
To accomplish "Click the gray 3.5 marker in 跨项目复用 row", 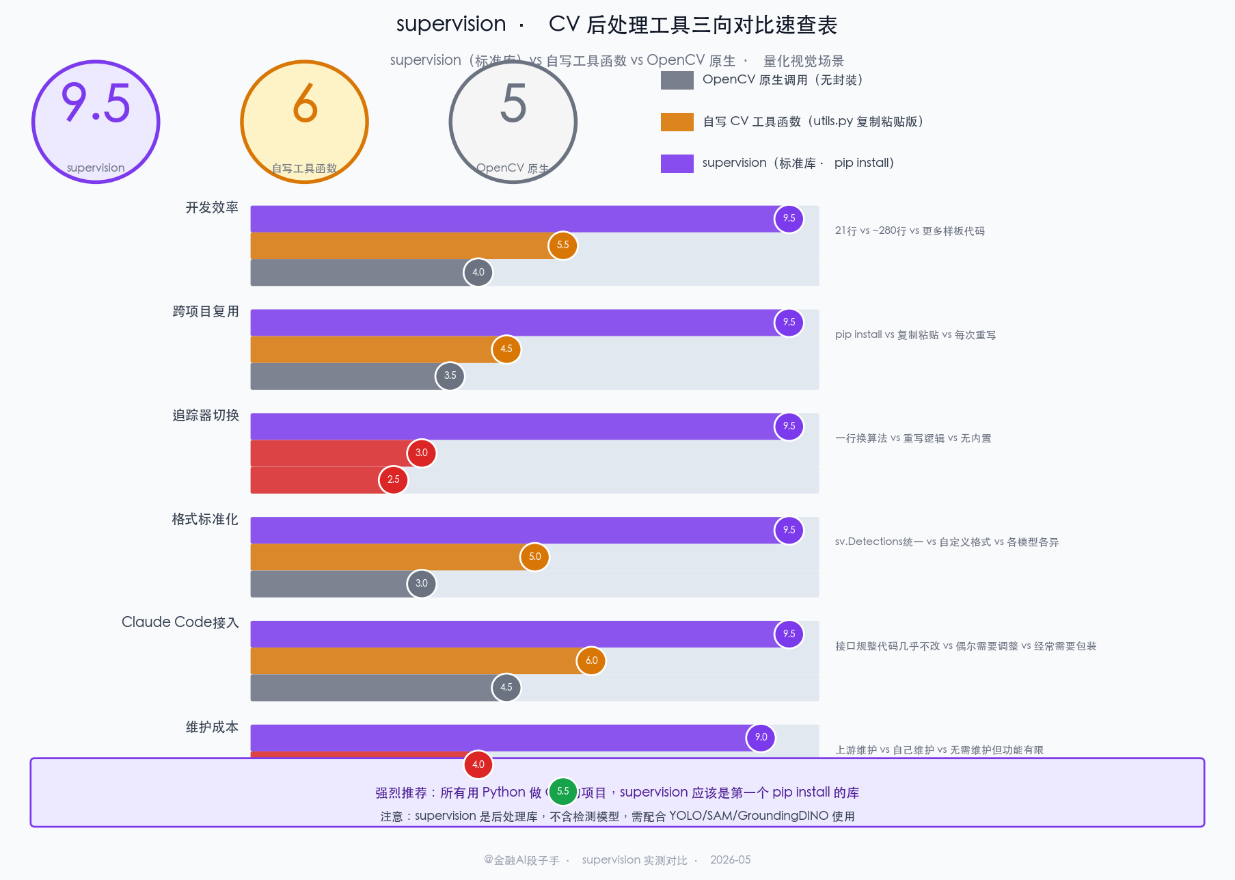I will (450, 376).
